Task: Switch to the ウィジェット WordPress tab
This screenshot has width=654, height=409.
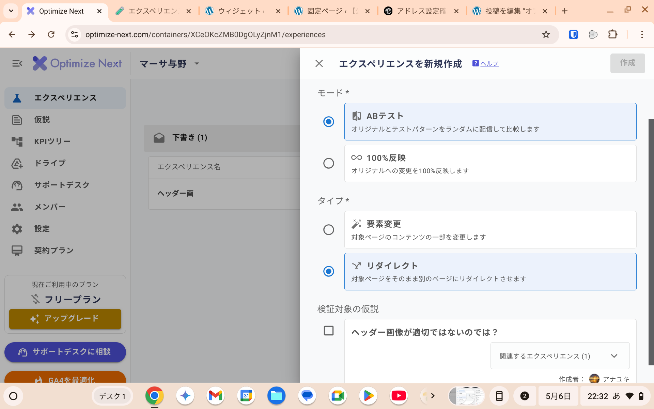Action: [243, 11]
